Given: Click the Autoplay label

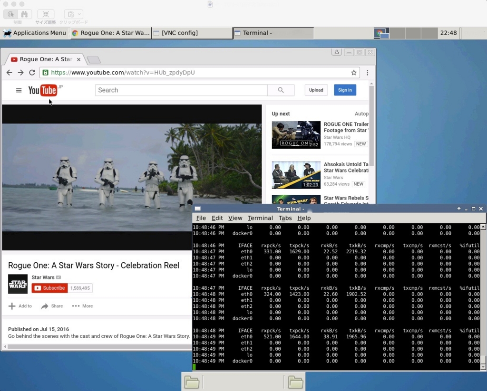Looking at the screenshot, I should 361,114.
